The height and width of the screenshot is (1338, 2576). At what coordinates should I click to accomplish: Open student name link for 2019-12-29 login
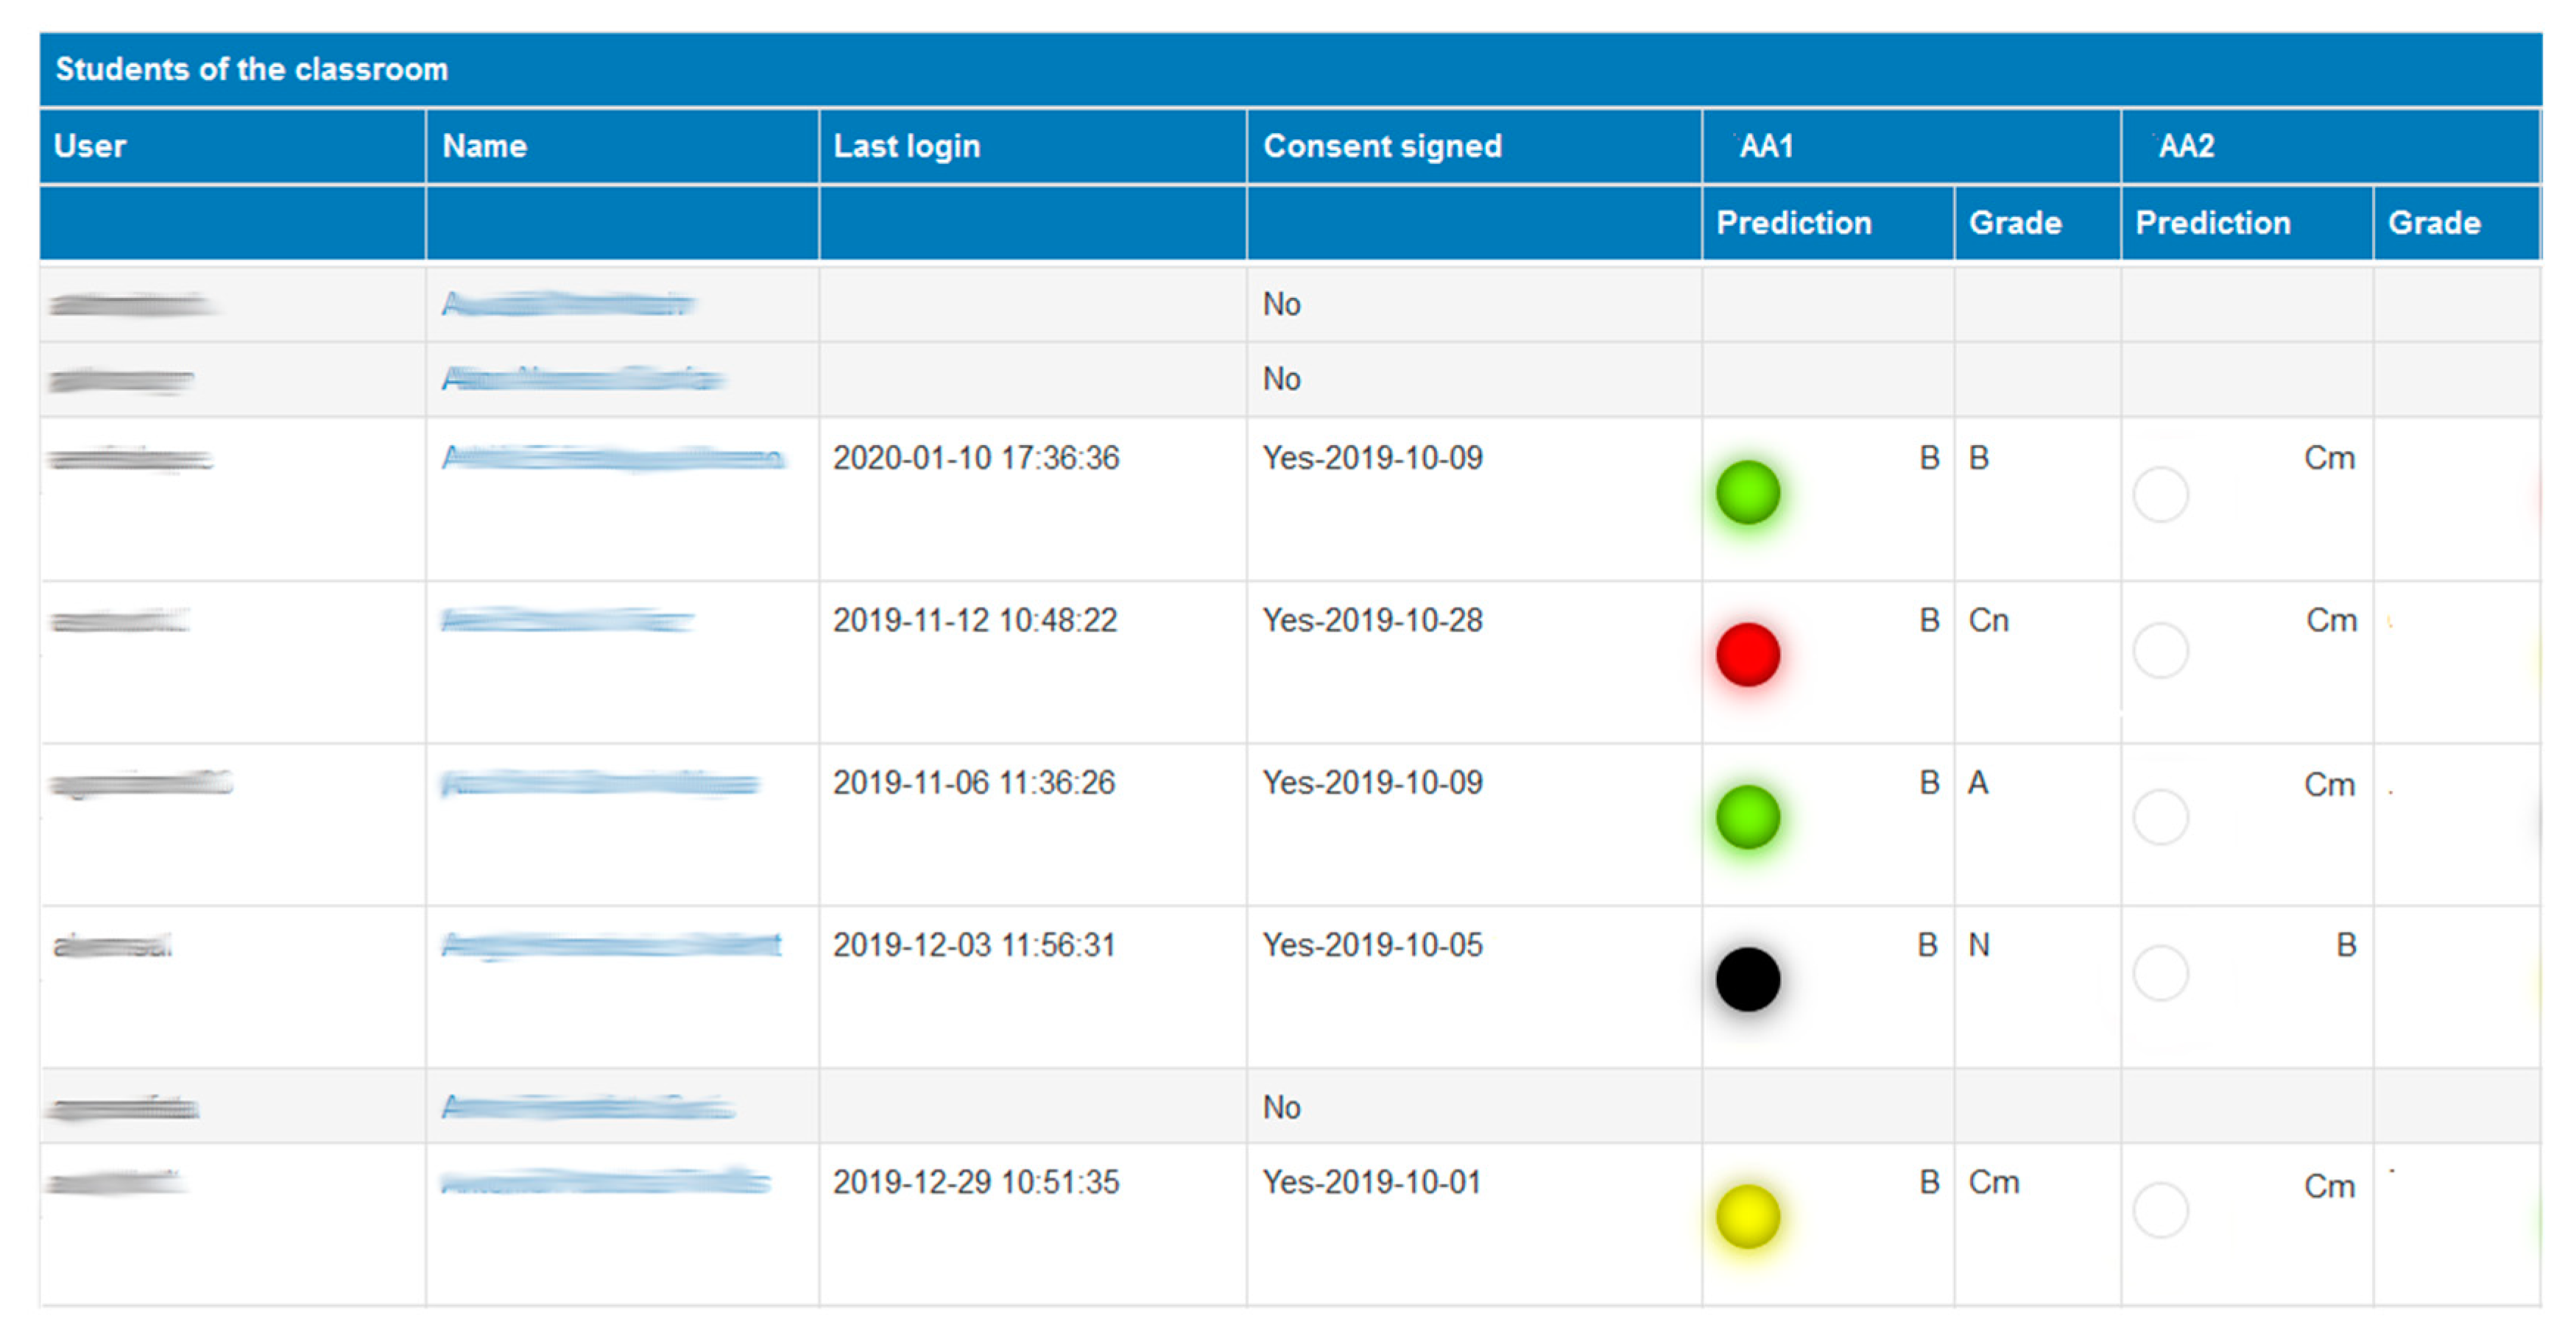click(605, 1182)
